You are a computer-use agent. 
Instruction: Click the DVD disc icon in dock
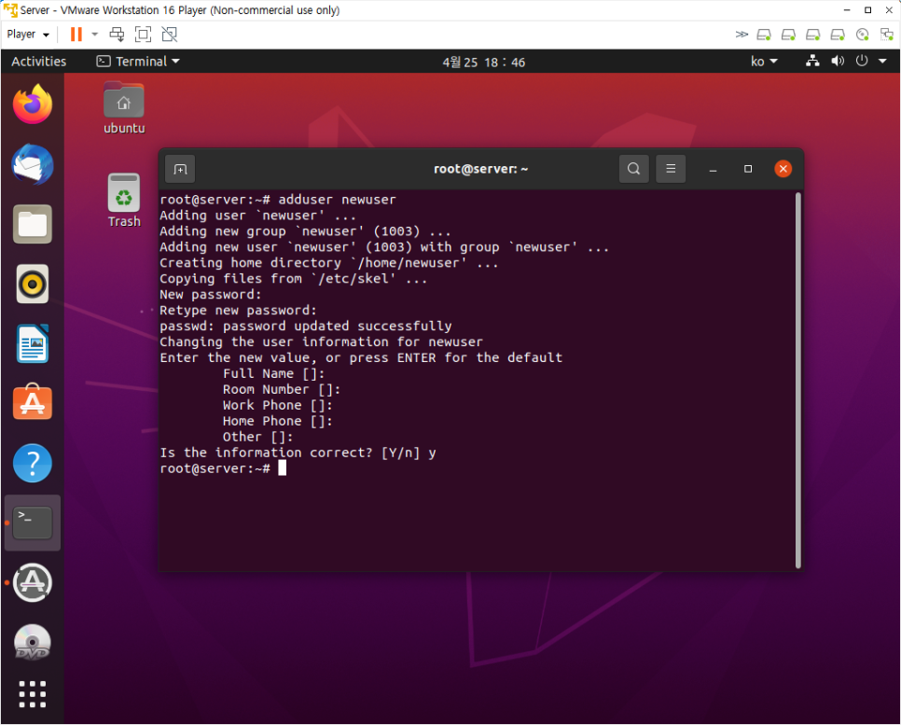pos(33,642)
